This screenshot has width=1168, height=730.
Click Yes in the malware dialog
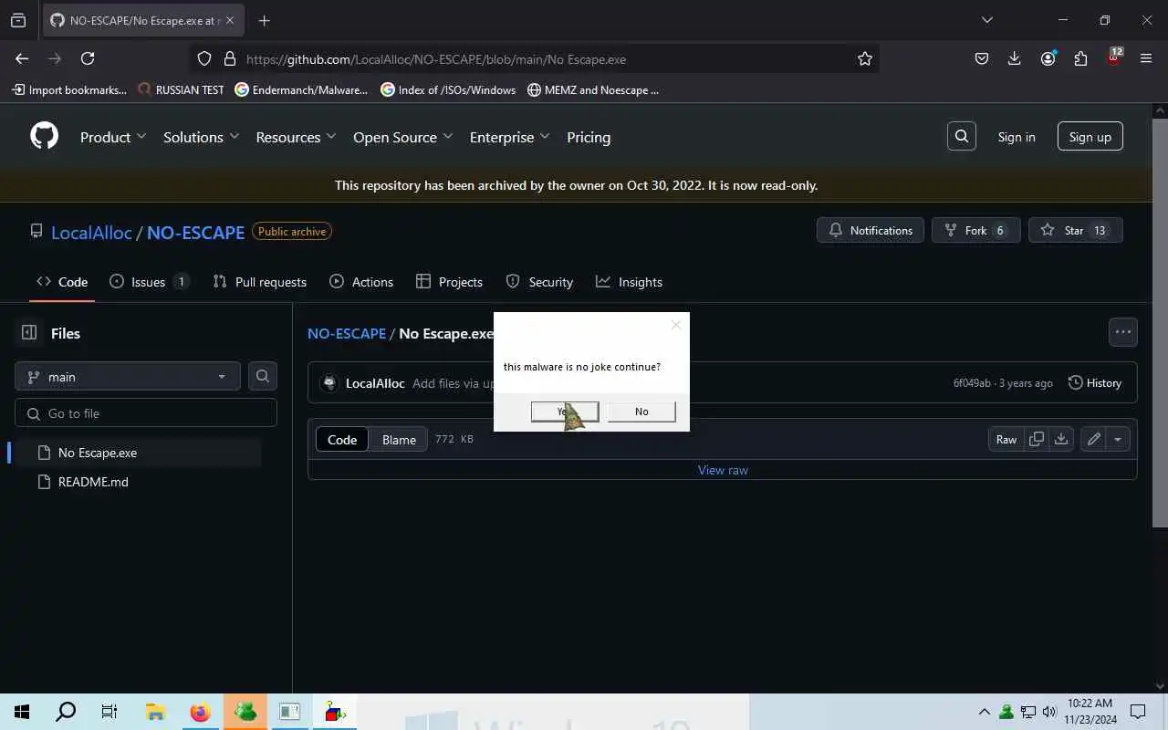(x=565, y=412)
